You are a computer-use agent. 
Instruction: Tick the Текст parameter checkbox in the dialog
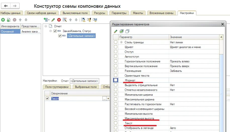point(116,123)
